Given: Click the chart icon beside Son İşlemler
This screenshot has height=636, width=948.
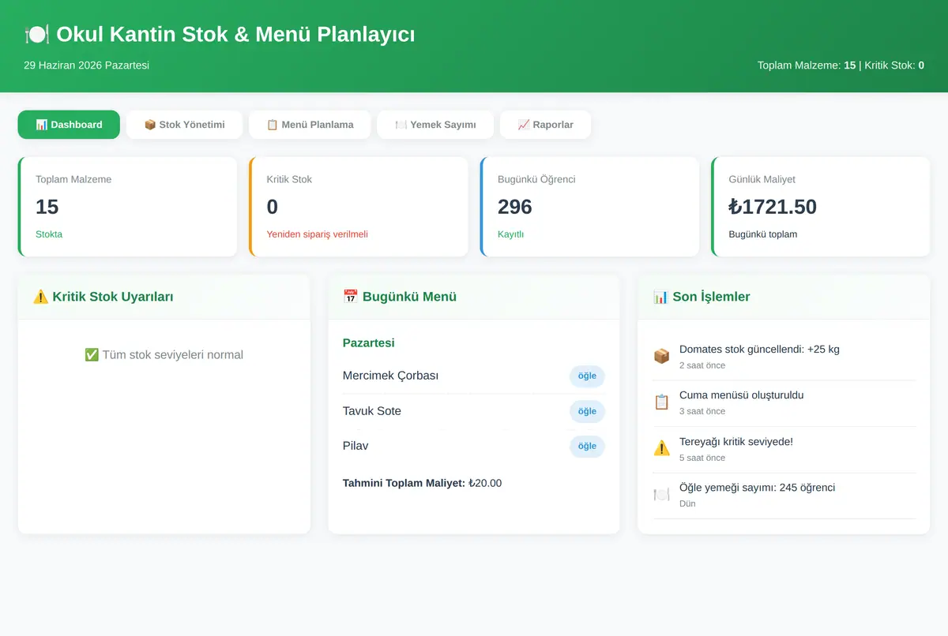Looking at the screenshot, I should 661,297.
